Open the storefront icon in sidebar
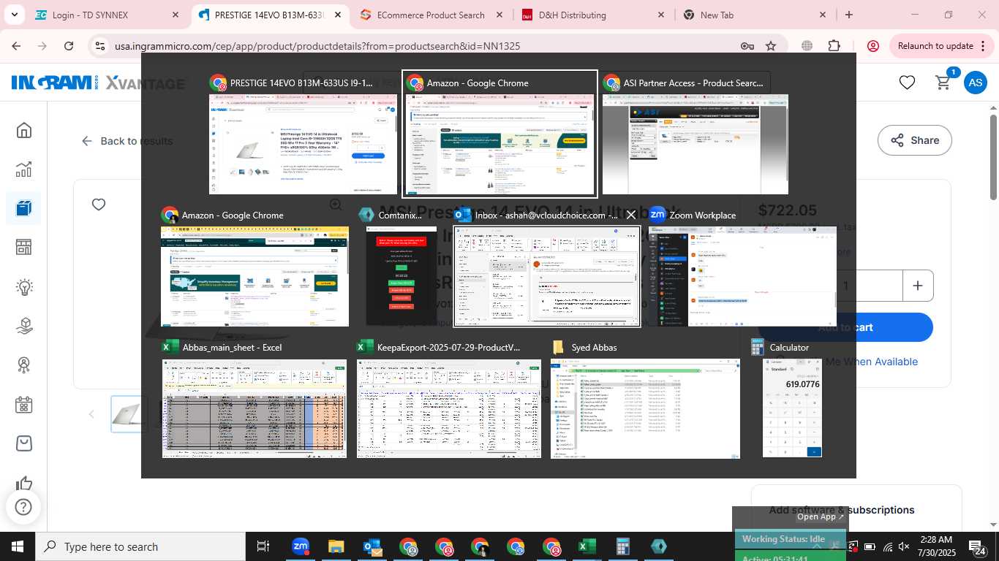 coord(24,248)
